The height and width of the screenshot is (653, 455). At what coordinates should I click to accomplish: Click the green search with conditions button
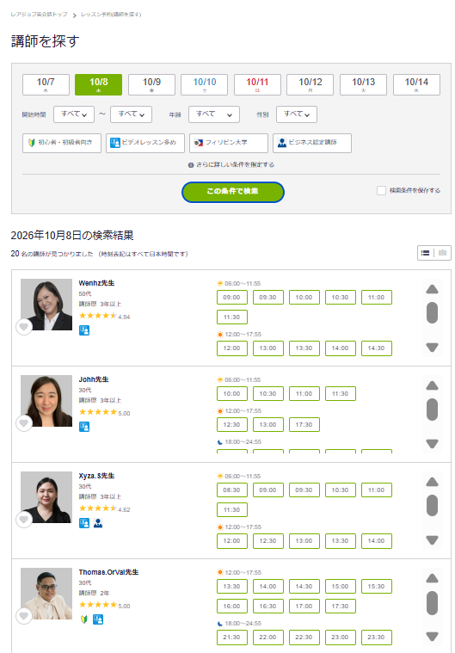pyautogui.click(x=233, y=192)
